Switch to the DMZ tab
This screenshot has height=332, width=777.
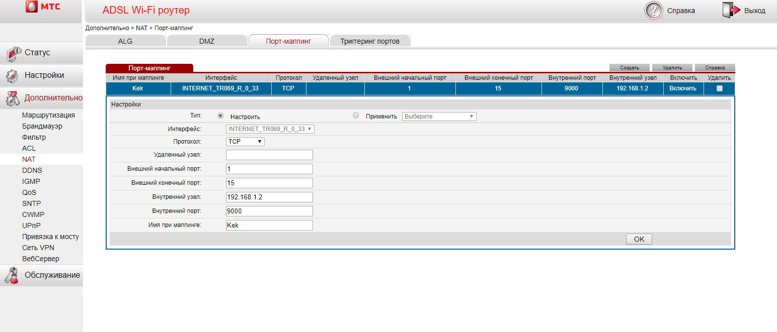(207, 41)
